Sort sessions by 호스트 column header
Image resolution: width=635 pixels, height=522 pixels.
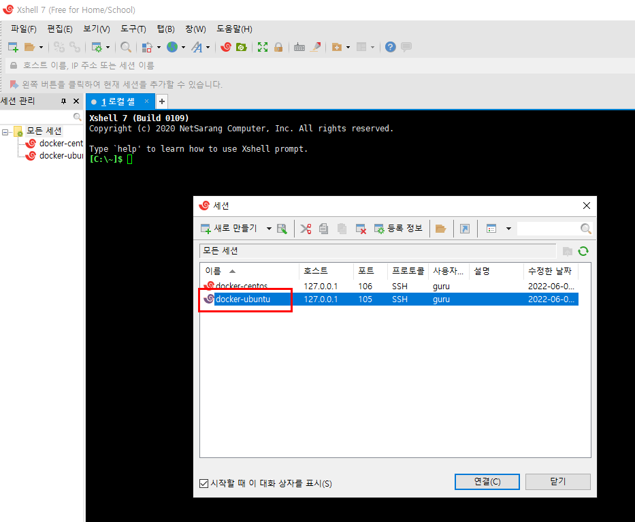327,271
